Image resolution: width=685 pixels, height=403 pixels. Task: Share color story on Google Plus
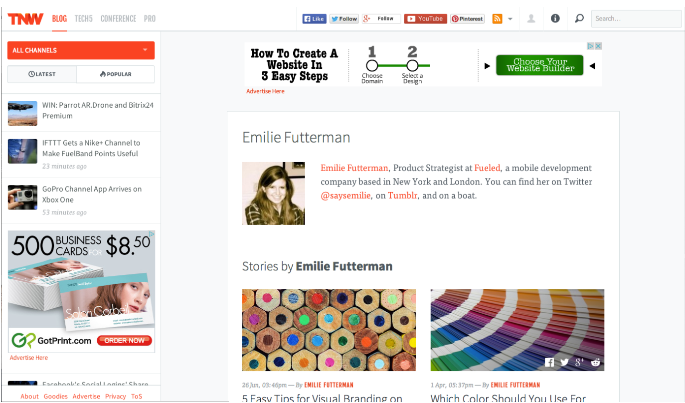click(x=580, y=363)
